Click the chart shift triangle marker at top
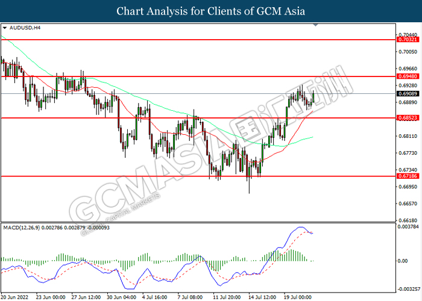This screenshot has width=422, height=301. [316, 25]
